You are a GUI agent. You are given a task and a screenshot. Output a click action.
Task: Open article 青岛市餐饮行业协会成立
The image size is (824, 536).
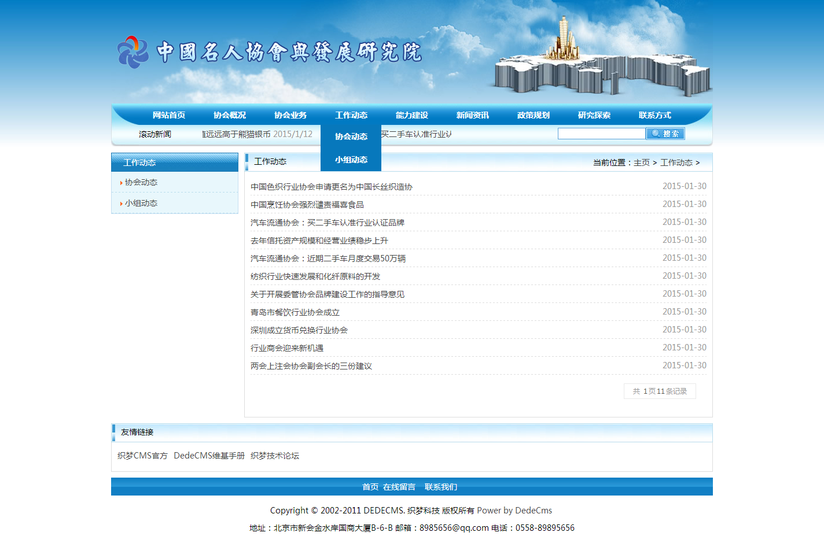pos(295,312)
